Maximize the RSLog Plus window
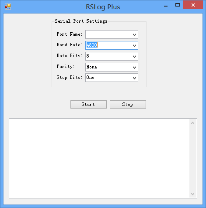The width and height of the screenshot is (206, 208). coord(178,5)
